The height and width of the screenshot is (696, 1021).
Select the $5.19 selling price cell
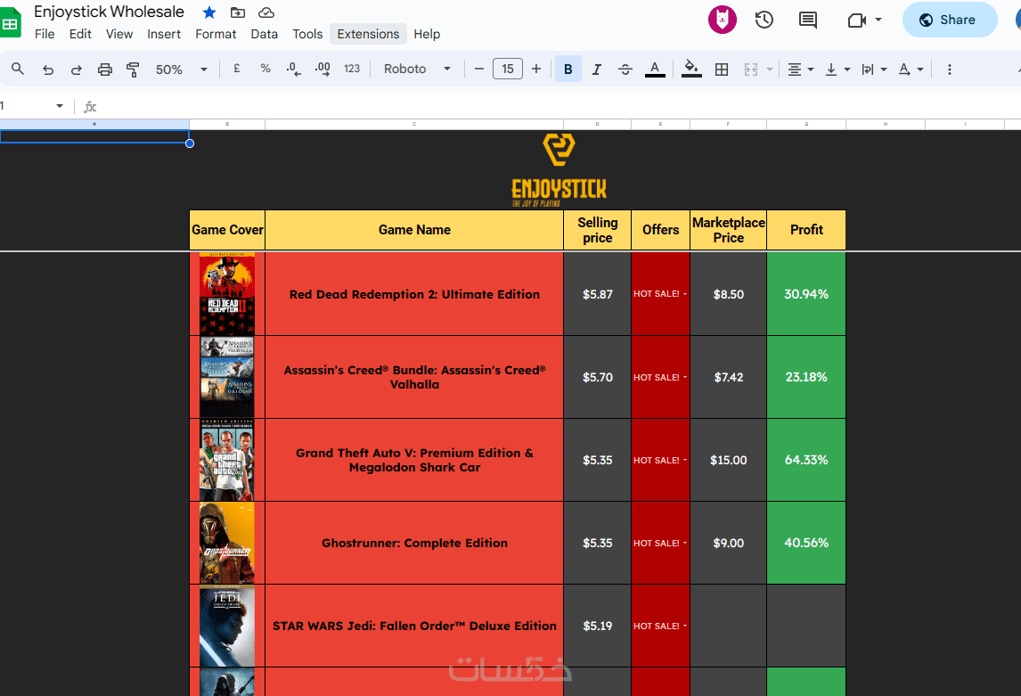click(x=597, y=626)
